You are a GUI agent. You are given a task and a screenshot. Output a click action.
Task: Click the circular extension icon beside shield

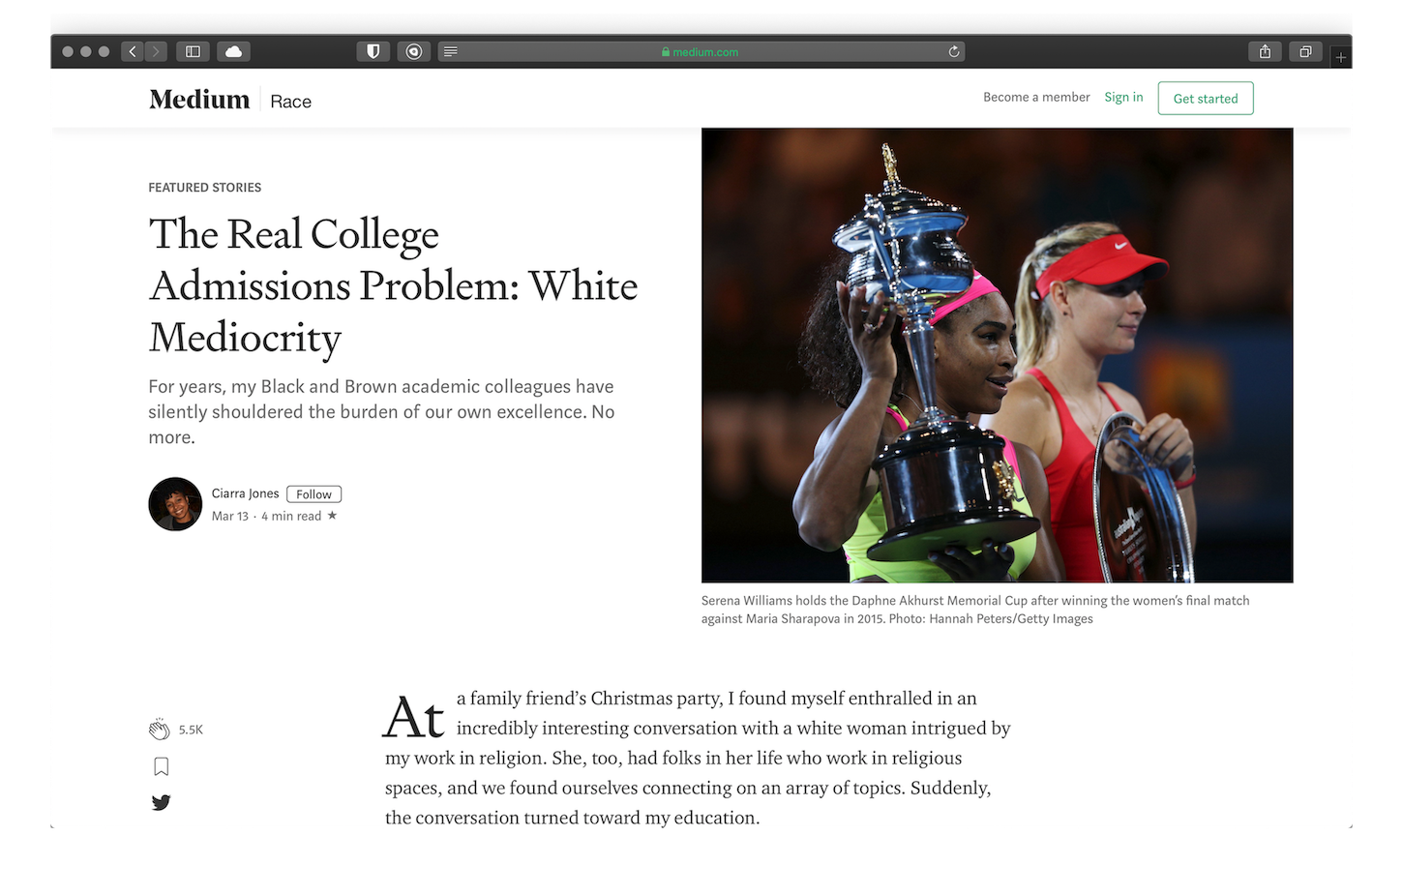[x=414, y=51]
